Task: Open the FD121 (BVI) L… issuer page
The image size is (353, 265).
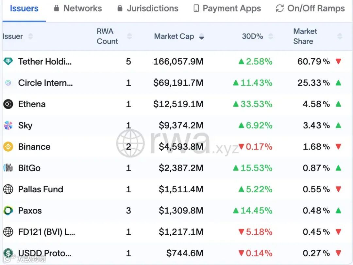Action: pyautogui.click(x=46, y=232)
